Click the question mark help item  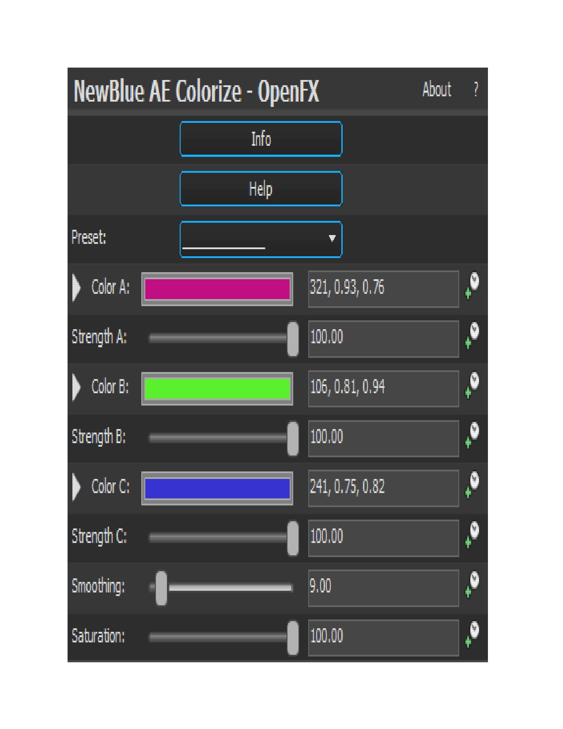(x=476, y=90)
